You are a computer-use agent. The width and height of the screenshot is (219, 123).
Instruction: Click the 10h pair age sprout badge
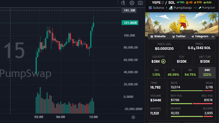[x=181, y=2]
